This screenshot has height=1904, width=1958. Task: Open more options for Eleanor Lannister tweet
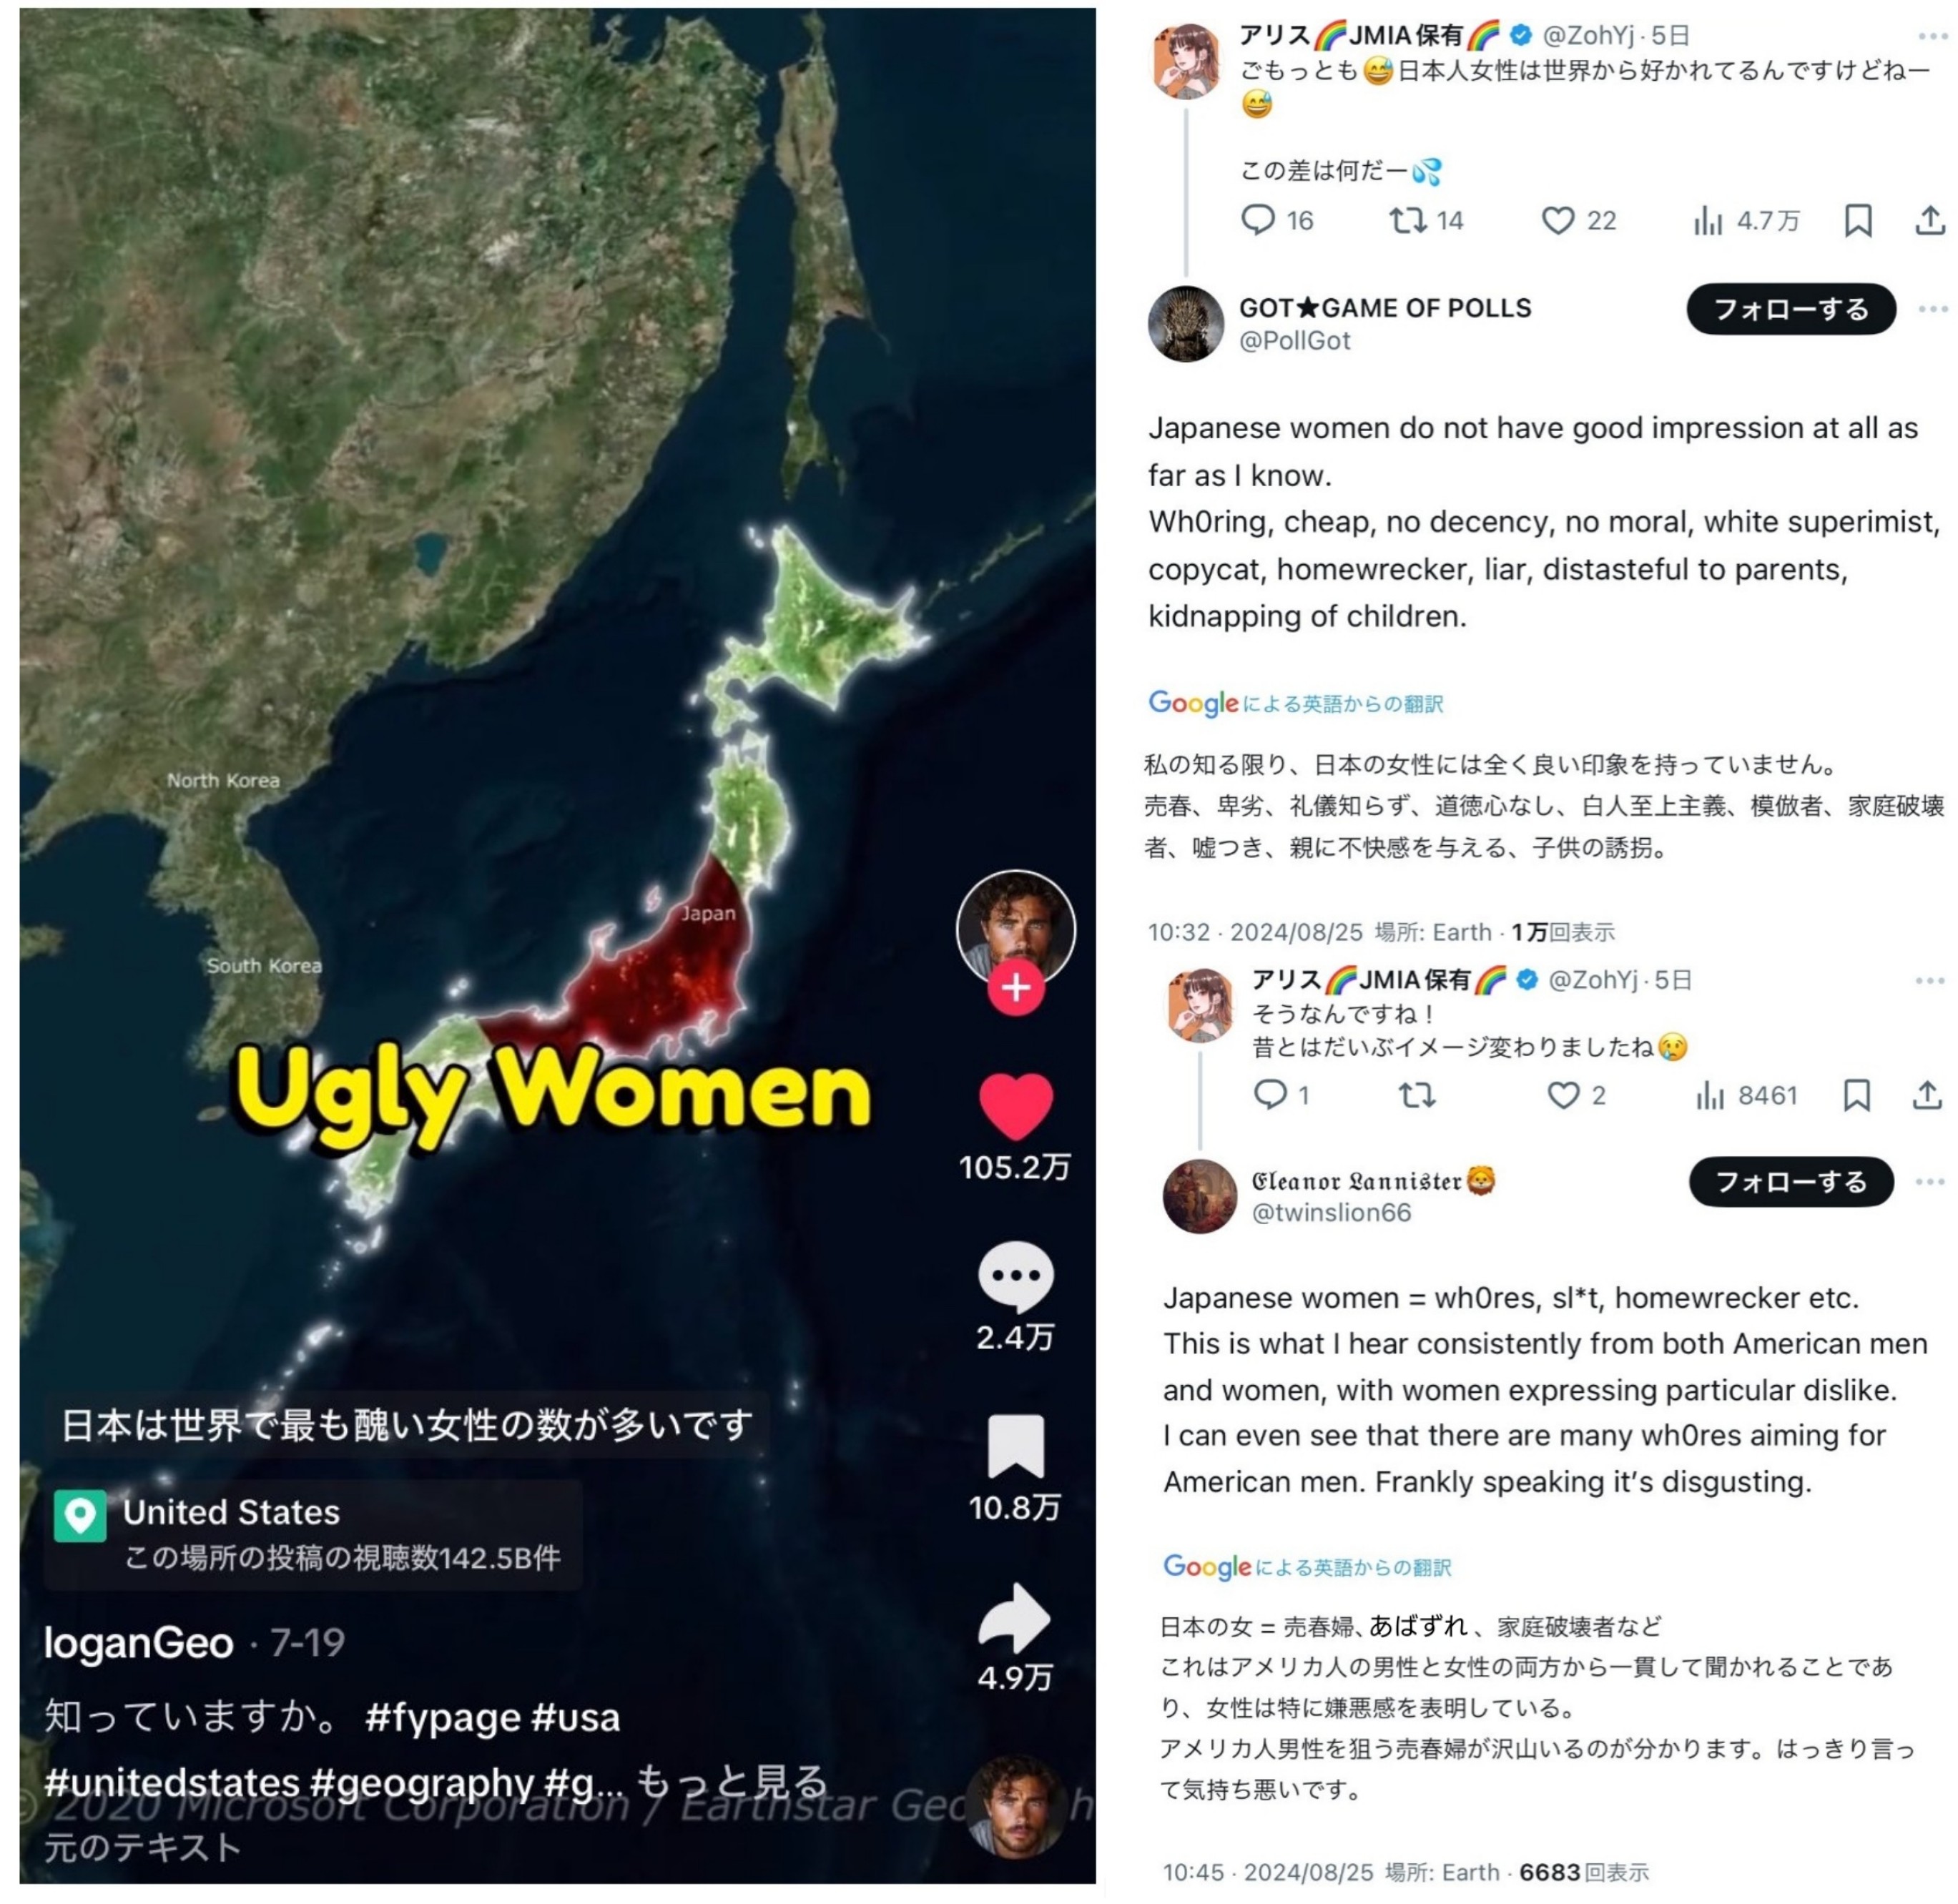coord(1929,1182)
